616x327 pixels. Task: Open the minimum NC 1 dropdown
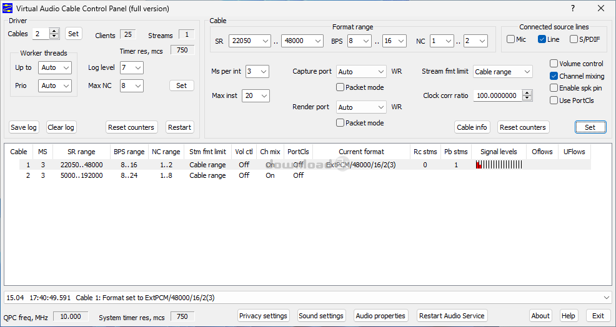point(442,41)
